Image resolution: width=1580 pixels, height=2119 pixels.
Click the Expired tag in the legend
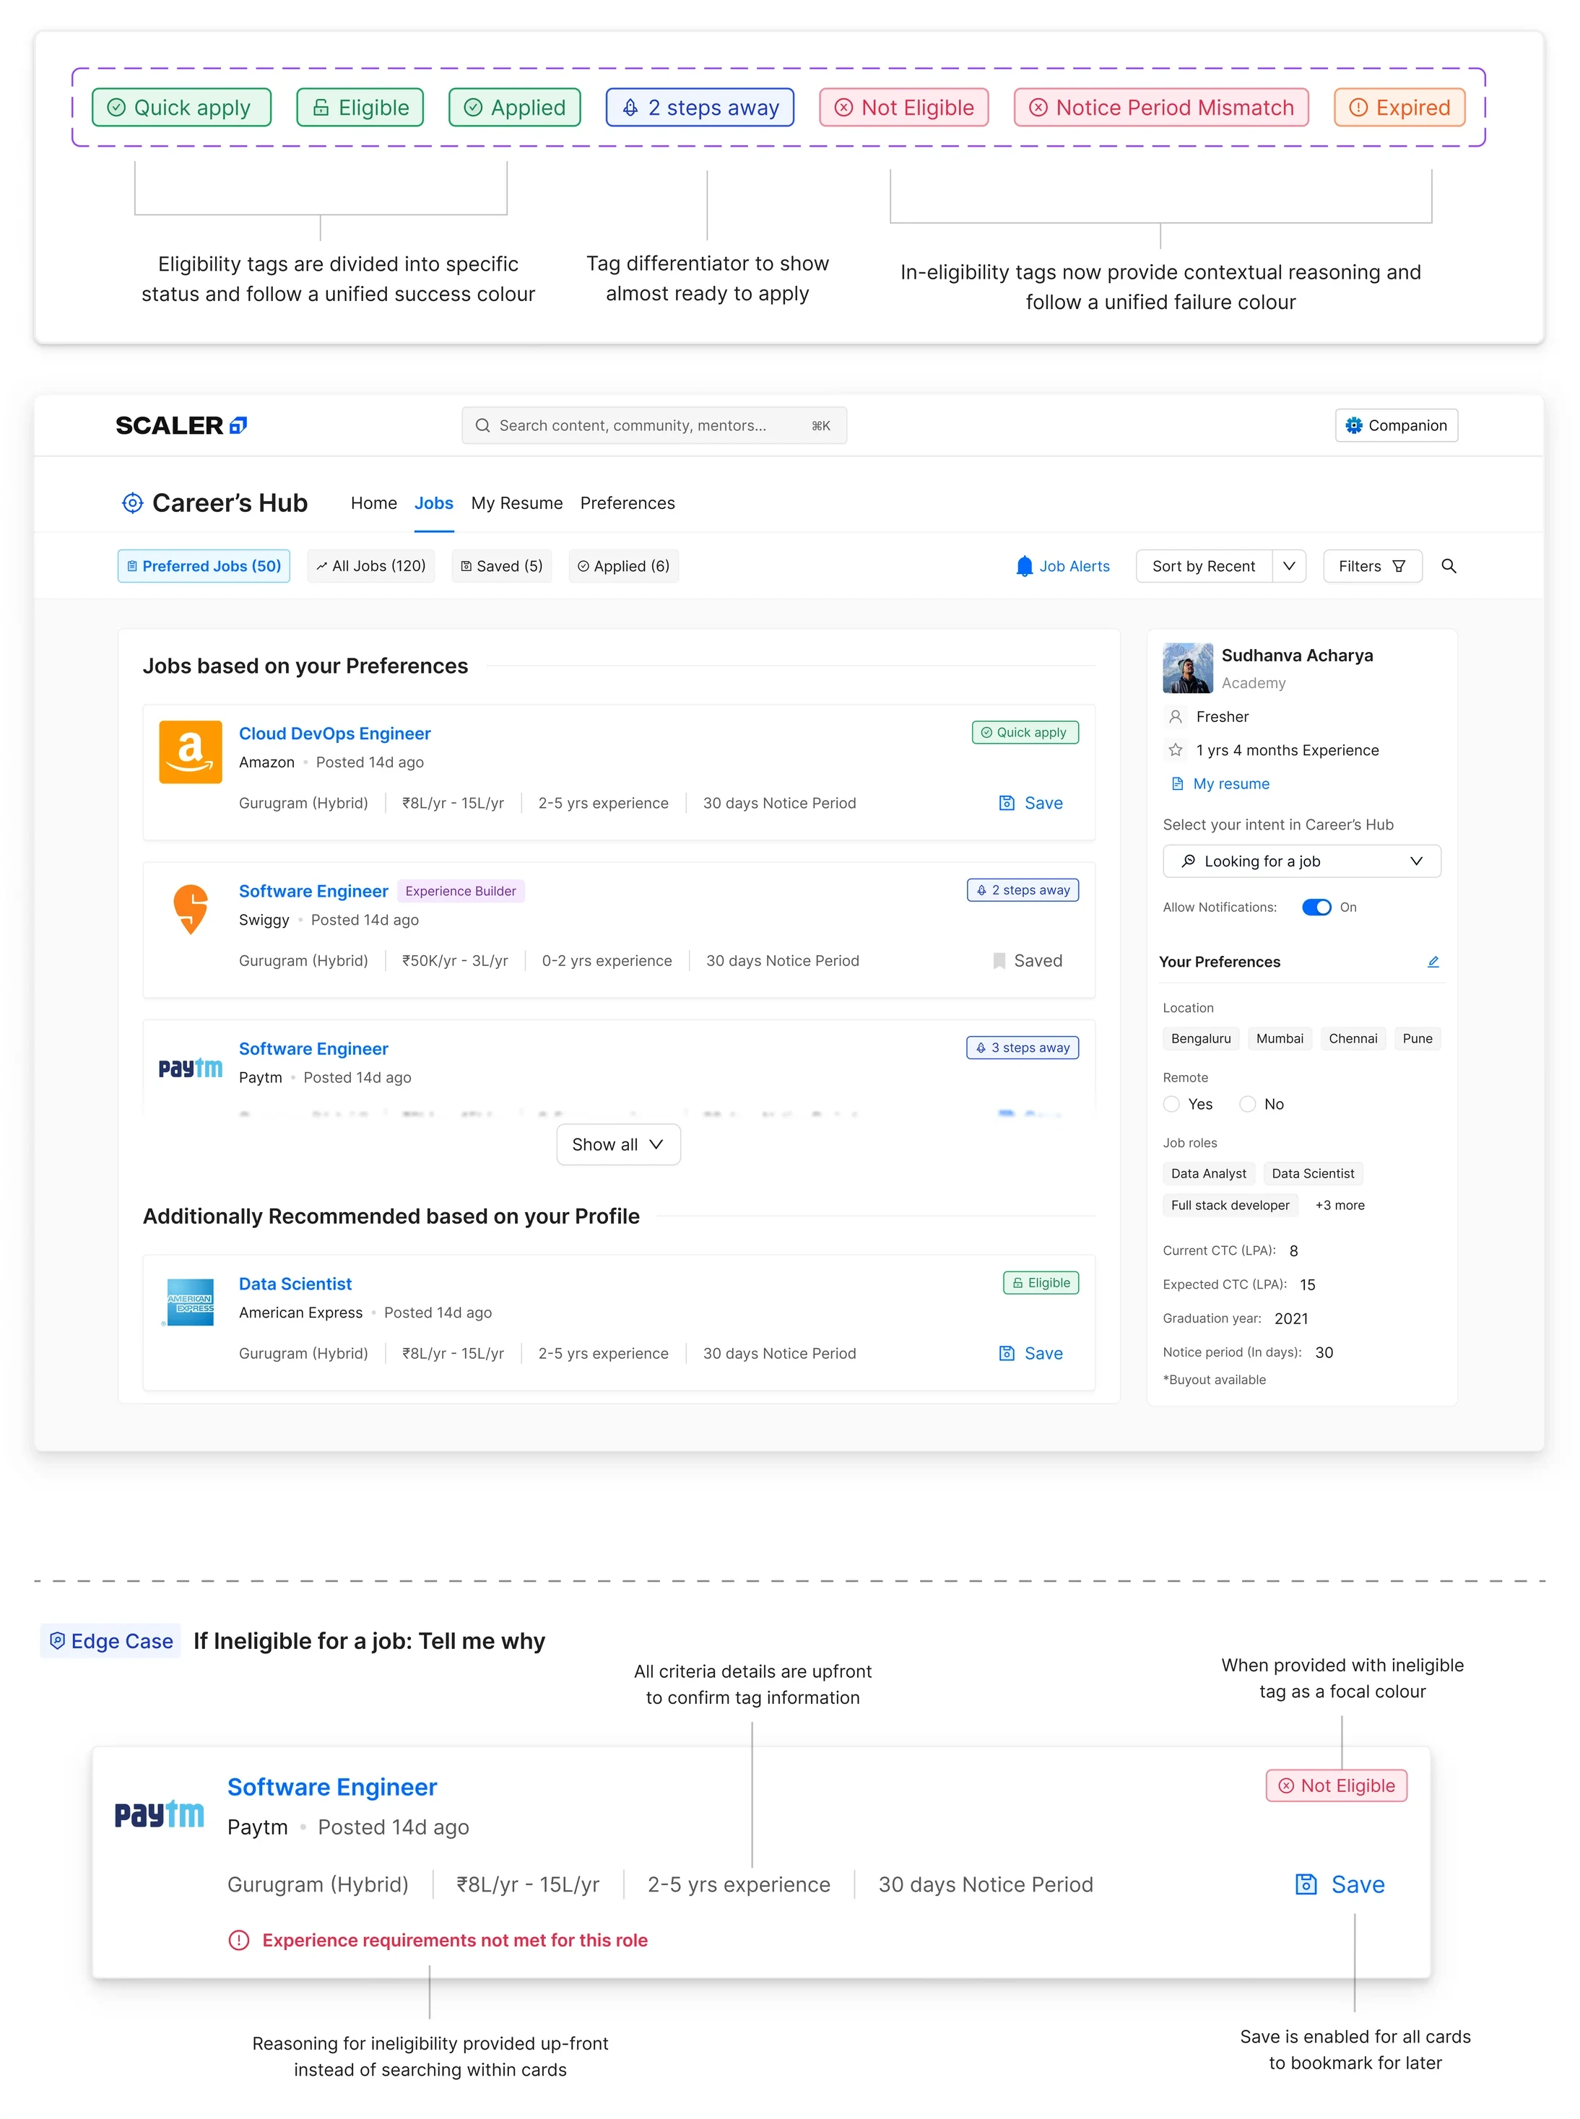click(1399, 107)
